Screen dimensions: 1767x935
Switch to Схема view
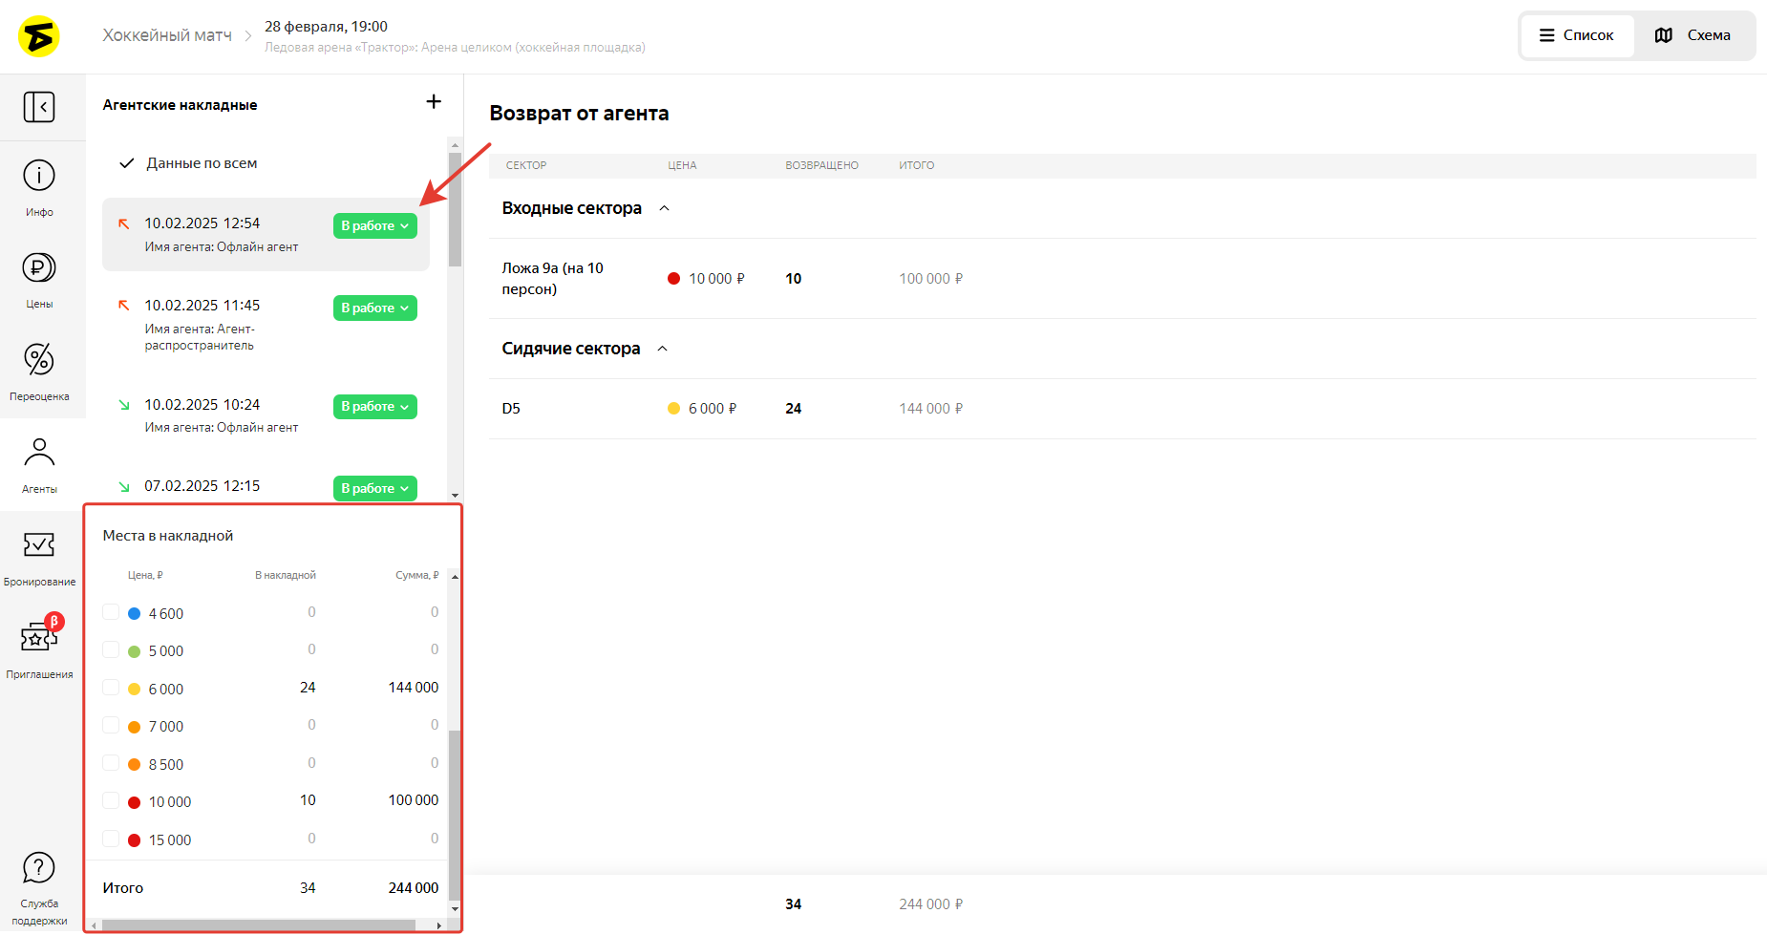click(1693, 35)
